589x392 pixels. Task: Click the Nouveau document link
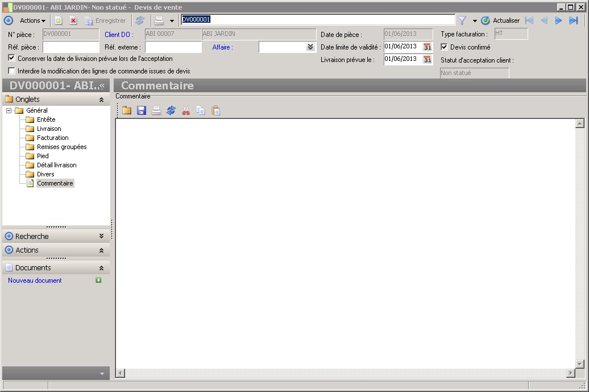point(35,280)
